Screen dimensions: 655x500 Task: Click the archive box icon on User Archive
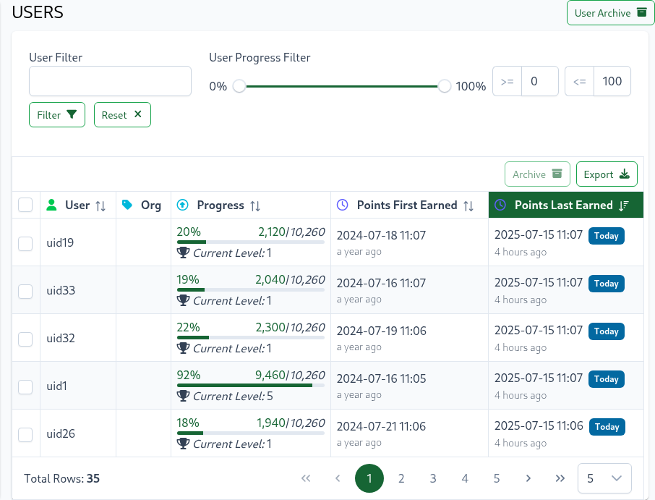pyautogui.click(x=642, y=12)
